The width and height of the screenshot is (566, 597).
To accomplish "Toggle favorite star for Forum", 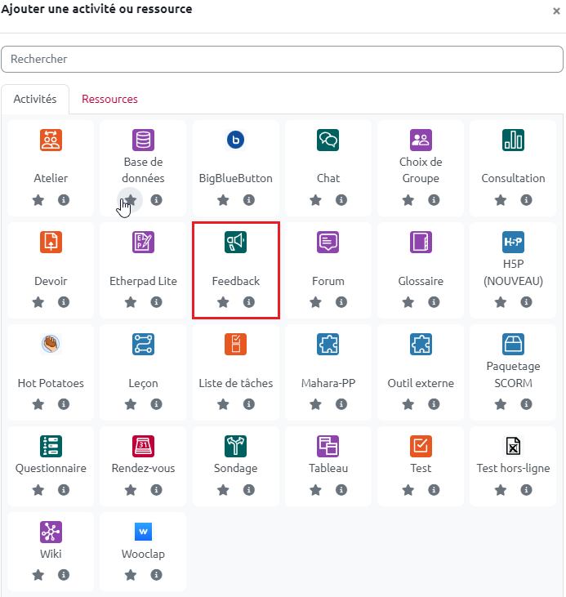I will [315, 302].
